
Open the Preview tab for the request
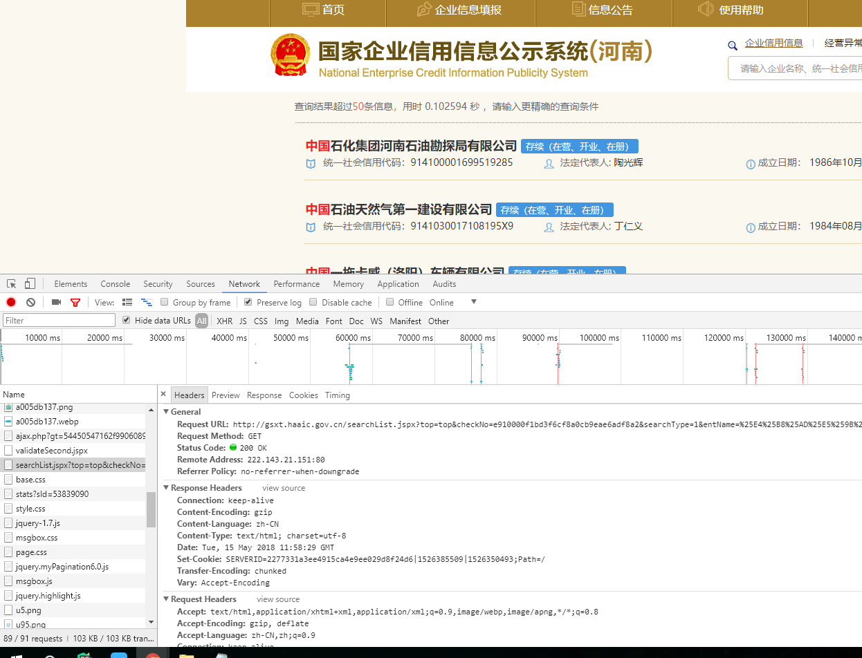tap(226, 395)
